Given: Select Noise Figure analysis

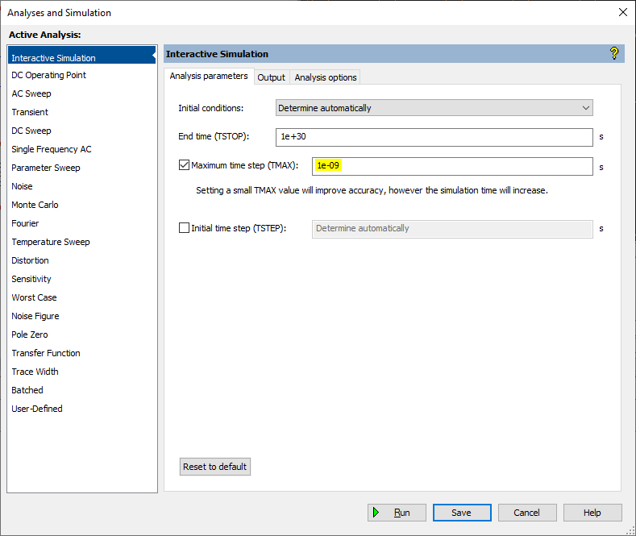Looking at the screenshot, I should click(x=82, y=316).
